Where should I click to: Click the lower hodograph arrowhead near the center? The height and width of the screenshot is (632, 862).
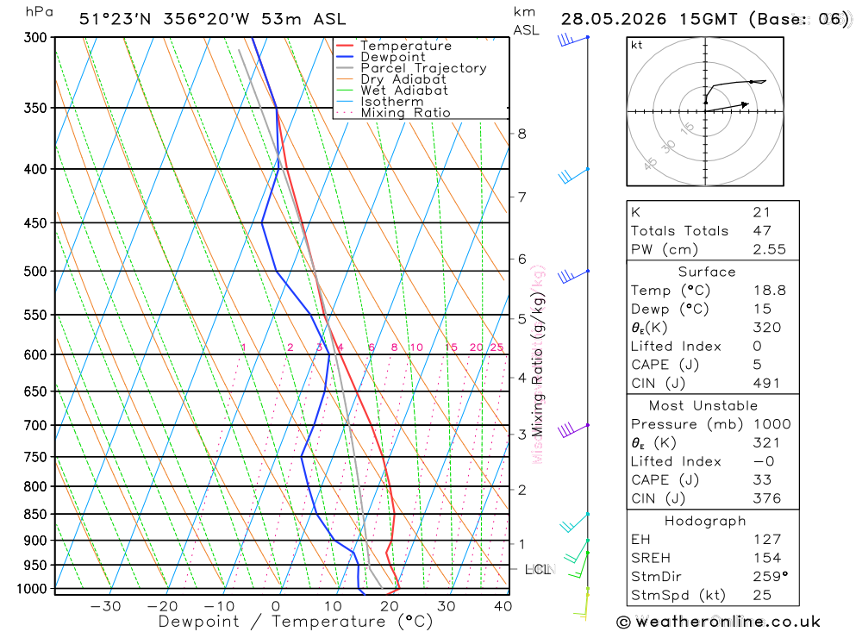coord(745,104)
